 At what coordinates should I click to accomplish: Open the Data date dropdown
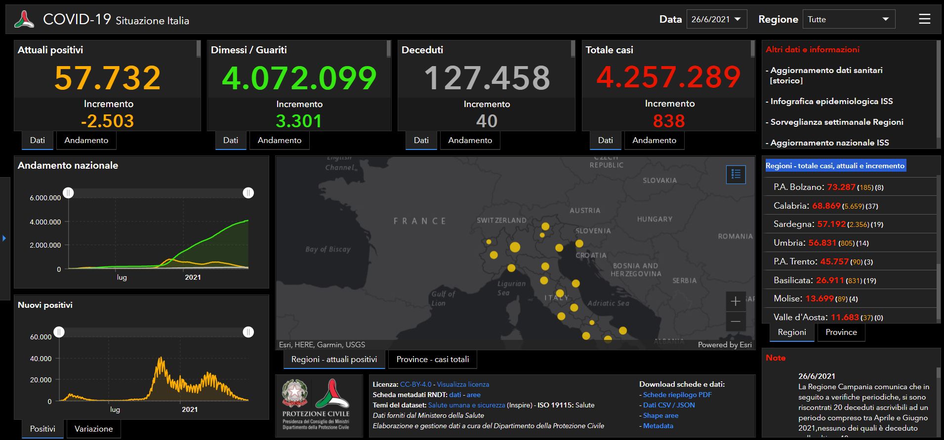point(716,19)
